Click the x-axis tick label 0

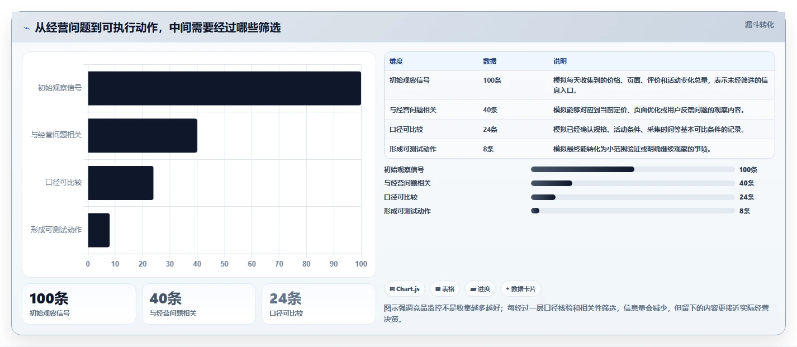coord(88,264)
